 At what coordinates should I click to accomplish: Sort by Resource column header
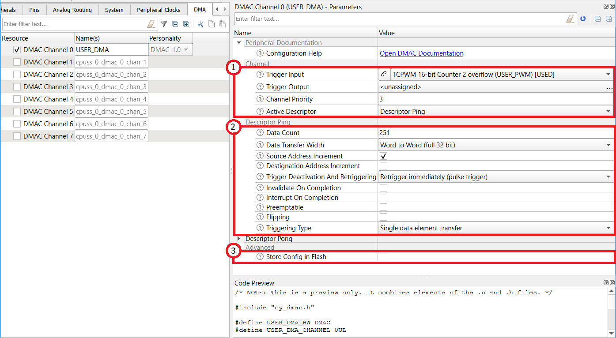tap(37, 38)
